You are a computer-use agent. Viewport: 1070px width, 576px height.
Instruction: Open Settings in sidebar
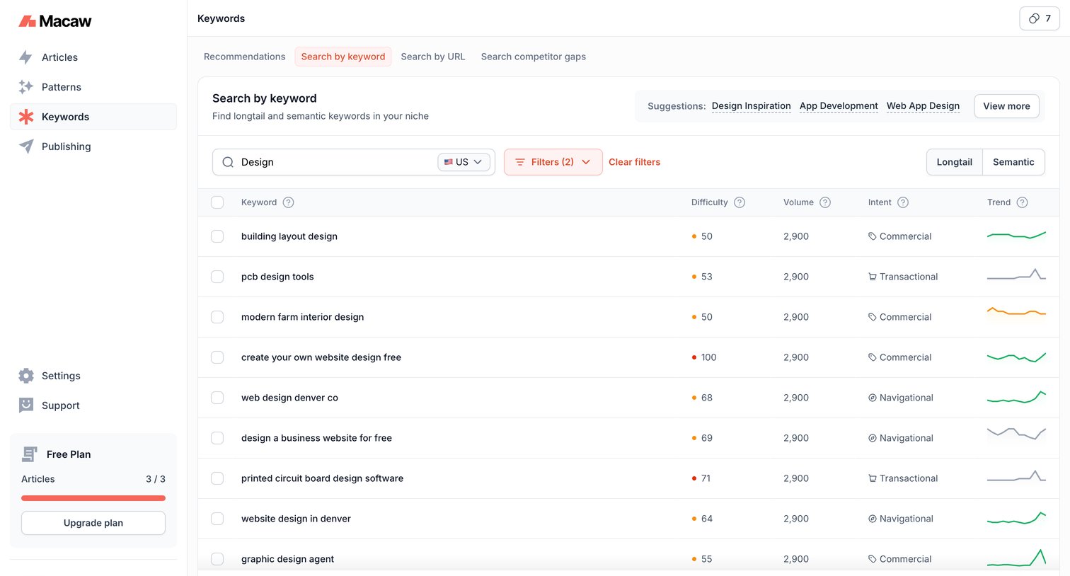(x=93, y=376)
